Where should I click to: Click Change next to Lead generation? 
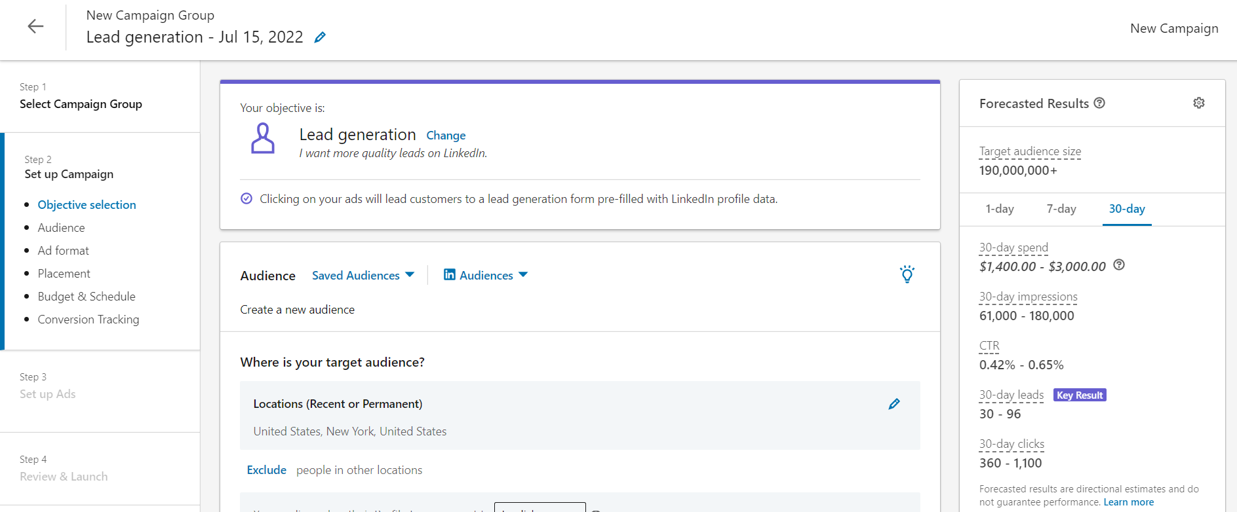446,136
